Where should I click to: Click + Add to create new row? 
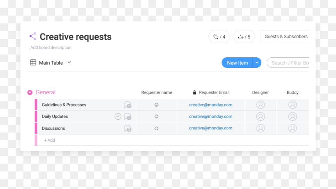(50, 140)
